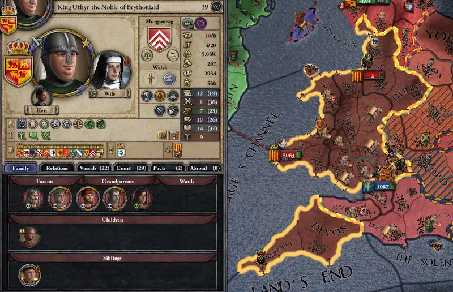
Task: Open the child portrait under Children
Action: [x=29, y=237]
